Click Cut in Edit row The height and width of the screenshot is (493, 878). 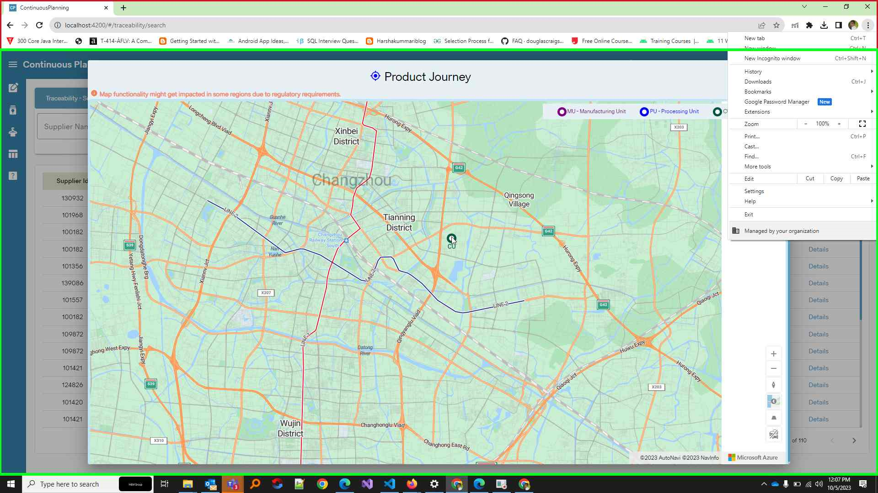[810, 178]
